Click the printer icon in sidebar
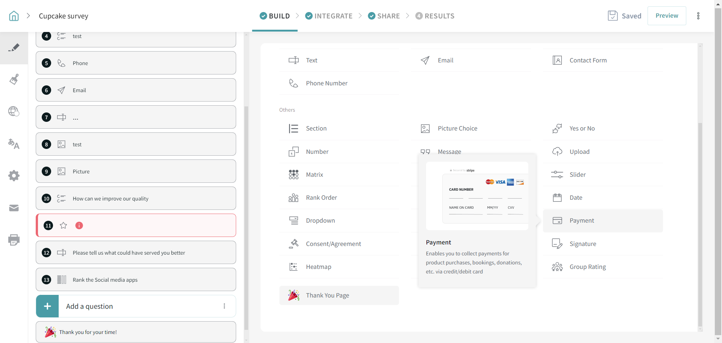This screenshot has height=343, width=722. 14,240
